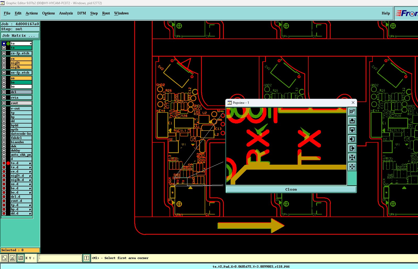Click the Job Matrix button
Screen dimensions: 418x269
[x=20, y=36]
